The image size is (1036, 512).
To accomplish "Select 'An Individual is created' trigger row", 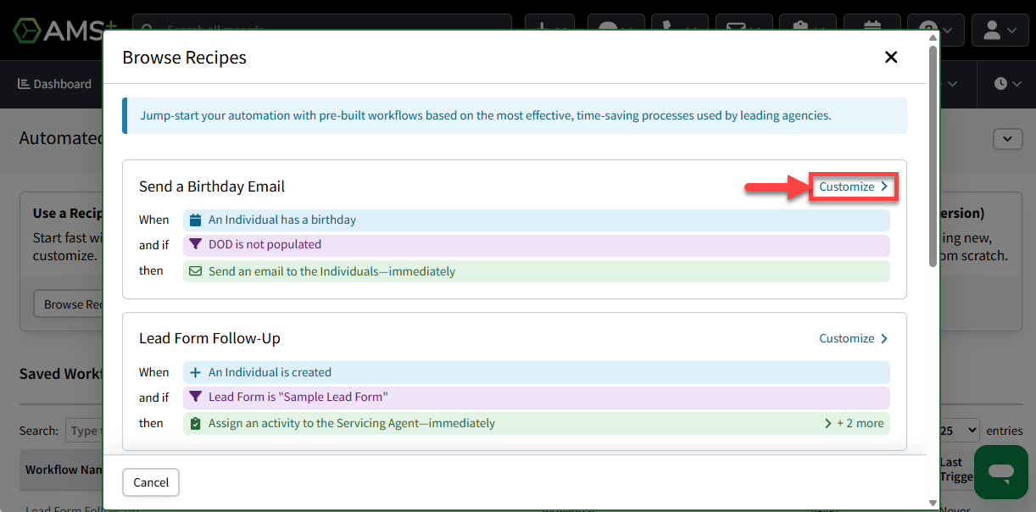I will [x=537, y=372].
